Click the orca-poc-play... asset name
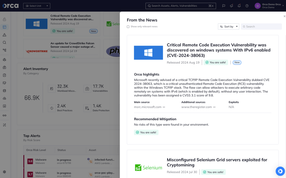 coord(104,173)
